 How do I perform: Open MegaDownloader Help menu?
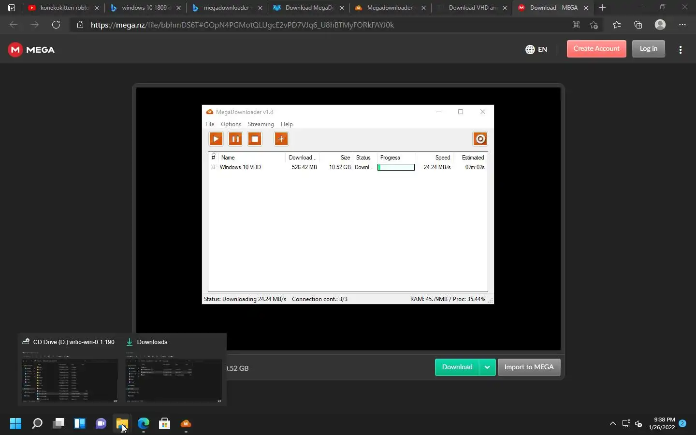[287, 124]
